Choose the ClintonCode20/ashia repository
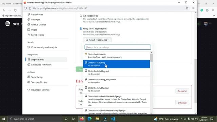This screenshot has width=217, height=122. 116,56
